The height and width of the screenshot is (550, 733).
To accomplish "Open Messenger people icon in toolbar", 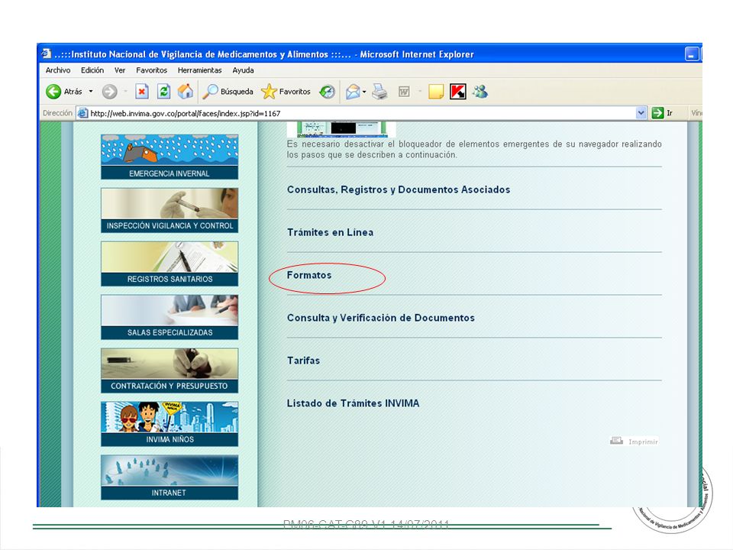I will (x=480, y=92).
